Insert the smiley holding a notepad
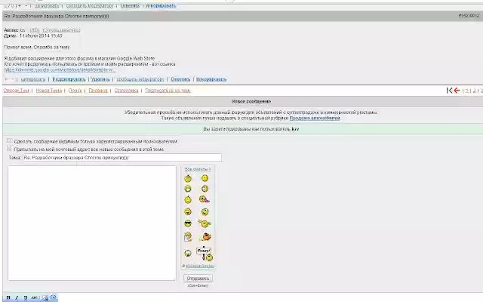 tap(188, 236)
